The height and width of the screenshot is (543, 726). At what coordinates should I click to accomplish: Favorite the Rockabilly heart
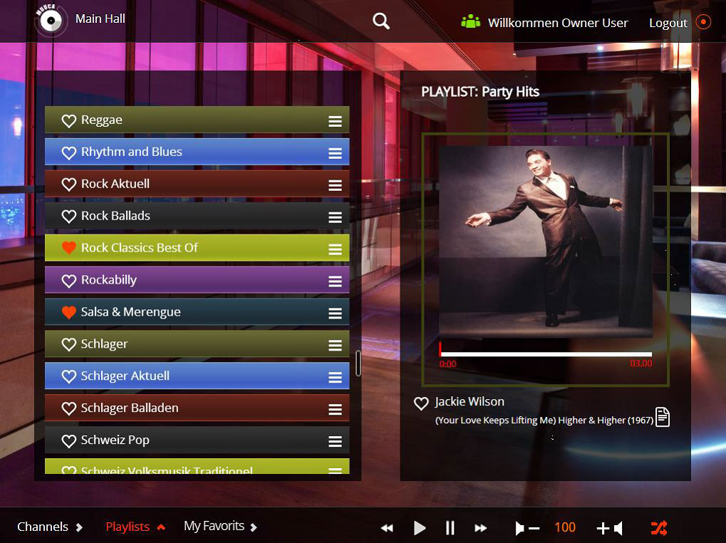pyautogui.click(x=69, y=281)
